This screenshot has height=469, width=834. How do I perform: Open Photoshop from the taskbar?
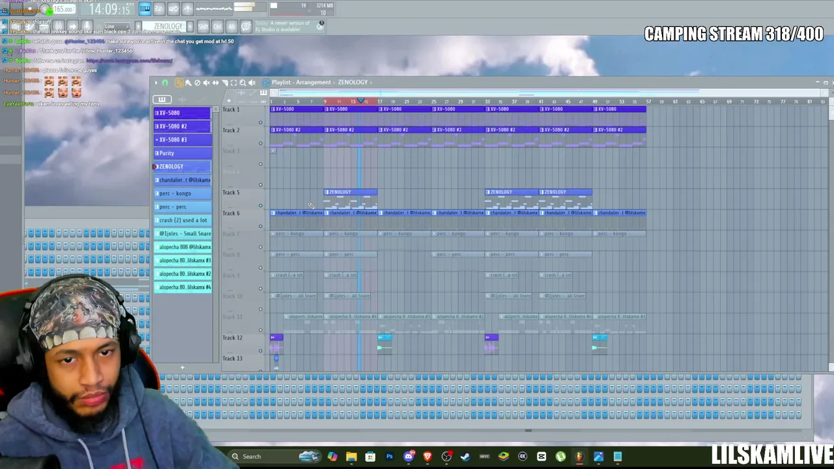point(390,457)
